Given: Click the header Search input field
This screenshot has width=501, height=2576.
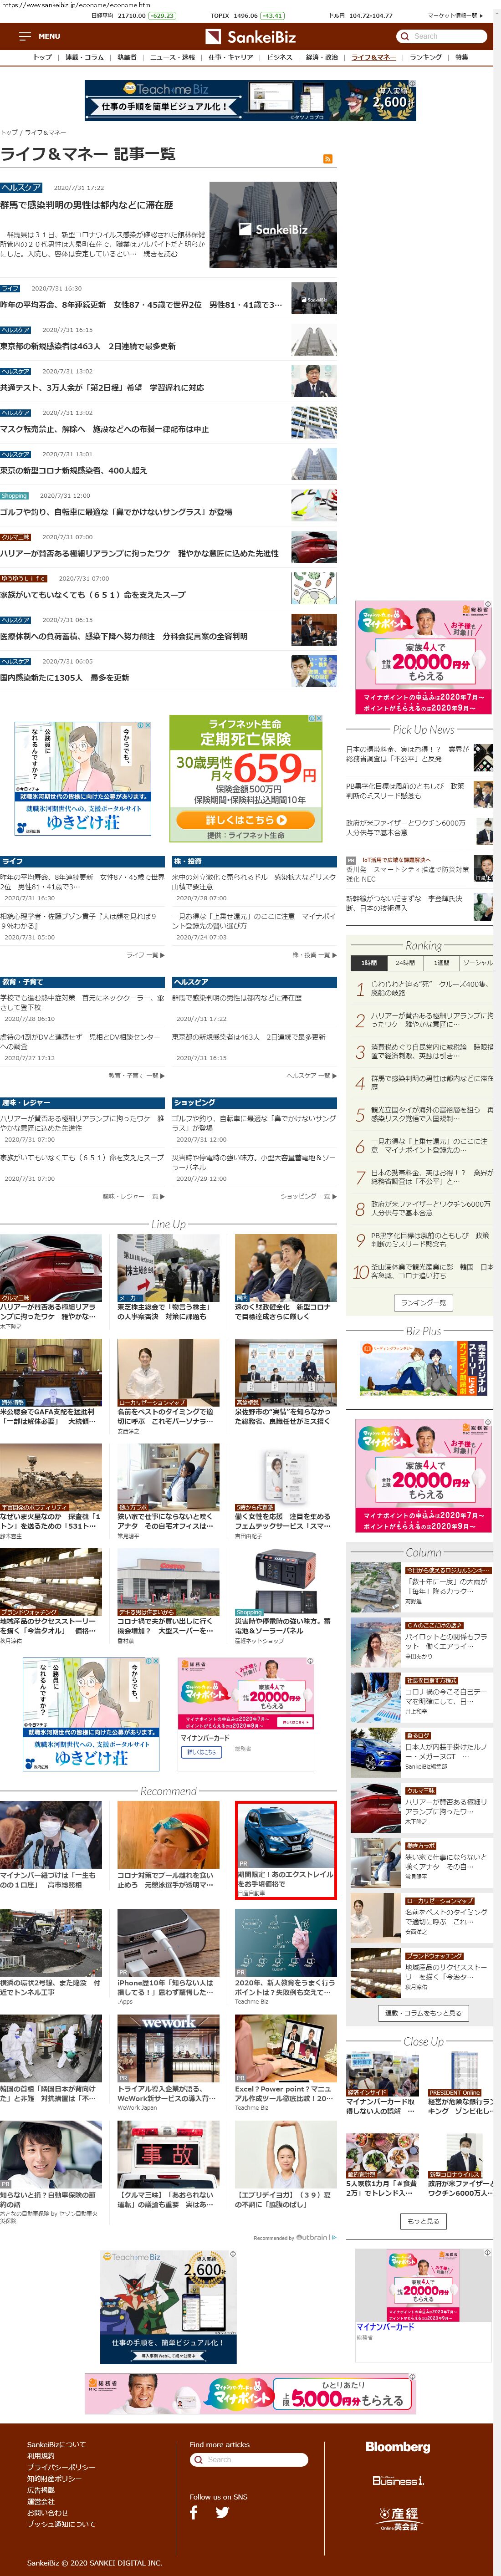Looking at the screenshot, I should 441,36.
